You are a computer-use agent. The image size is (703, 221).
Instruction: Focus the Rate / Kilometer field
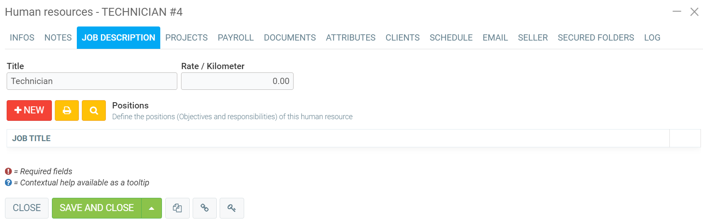click(237, 81)
